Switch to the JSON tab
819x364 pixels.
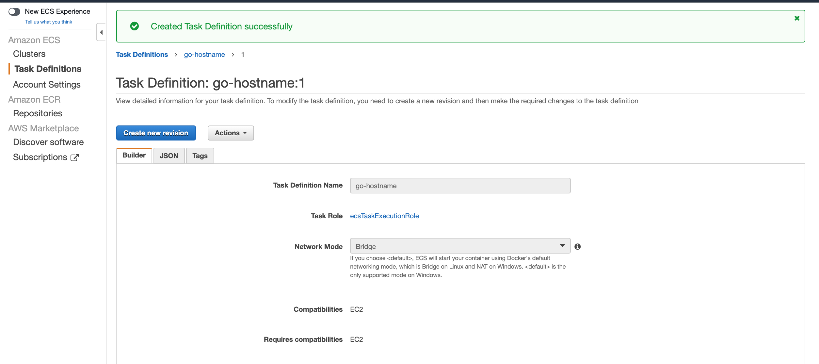169,156
